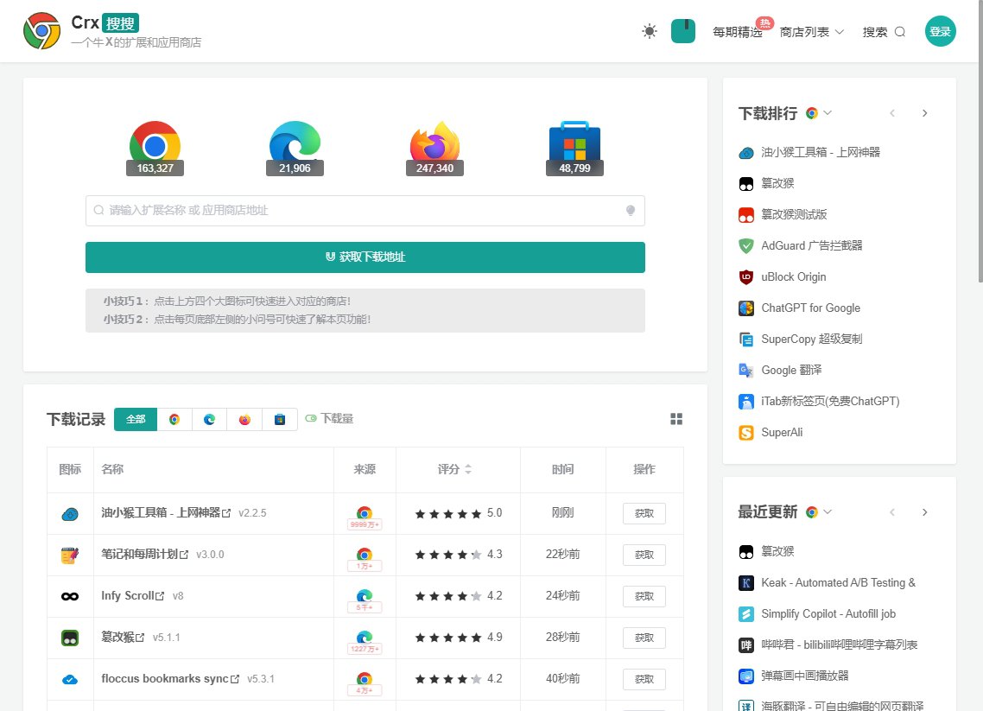Viewport: 983px width, 711px height.
Task: Click the 获取下载地址 button
Action: pyautogui.click(x=365, y=257)
